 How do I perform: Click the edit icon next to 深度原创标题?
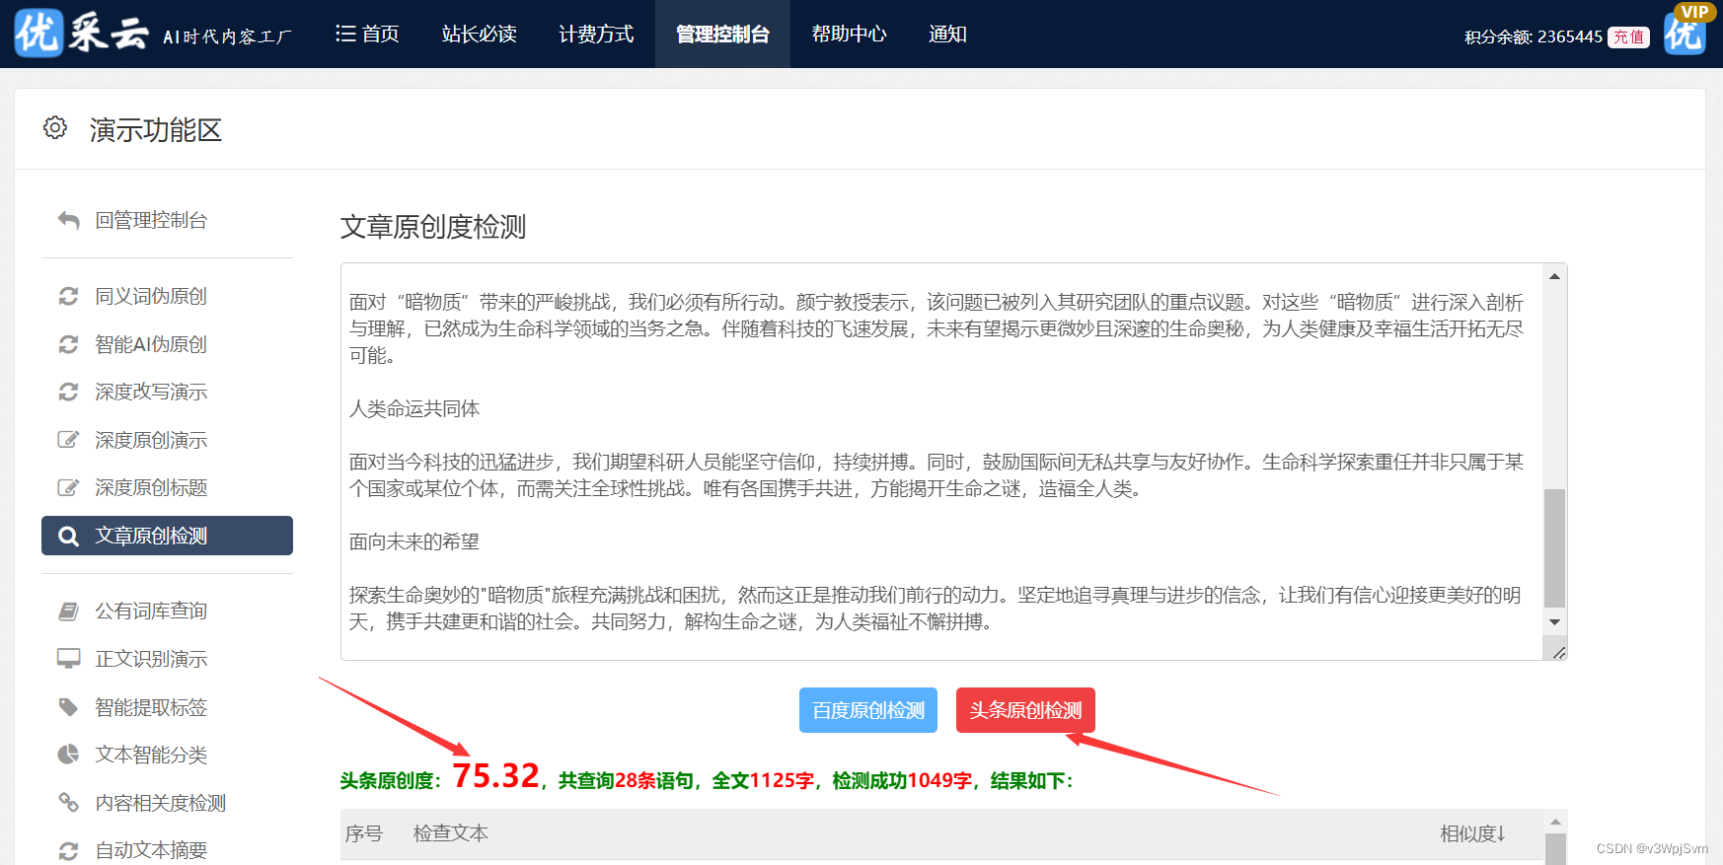pyautogui.click(x=68, y=487)
